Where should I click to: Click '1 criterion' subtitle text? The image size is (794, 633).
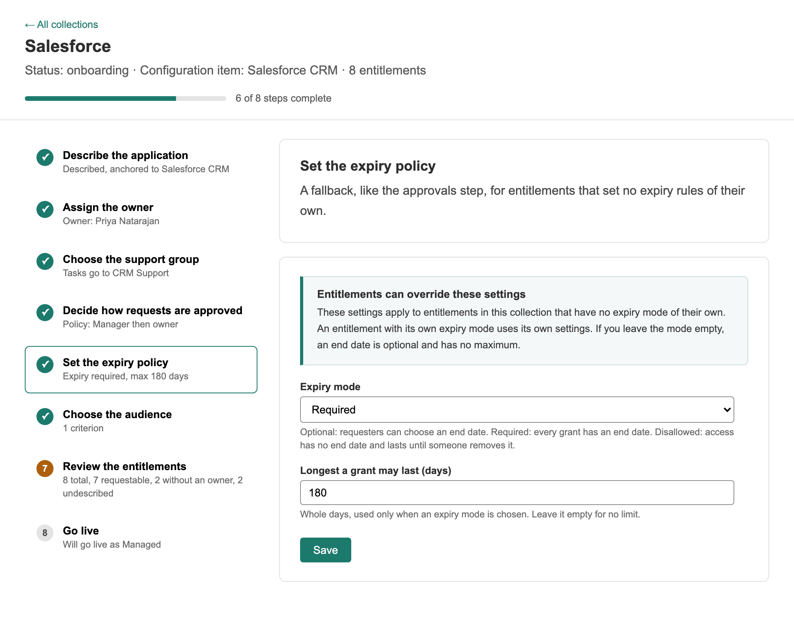83,428
